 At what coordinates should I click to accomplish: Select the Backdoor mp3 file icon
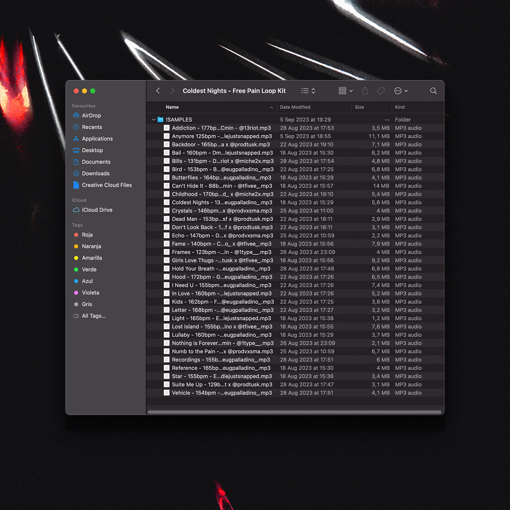(x=167, y=144)
